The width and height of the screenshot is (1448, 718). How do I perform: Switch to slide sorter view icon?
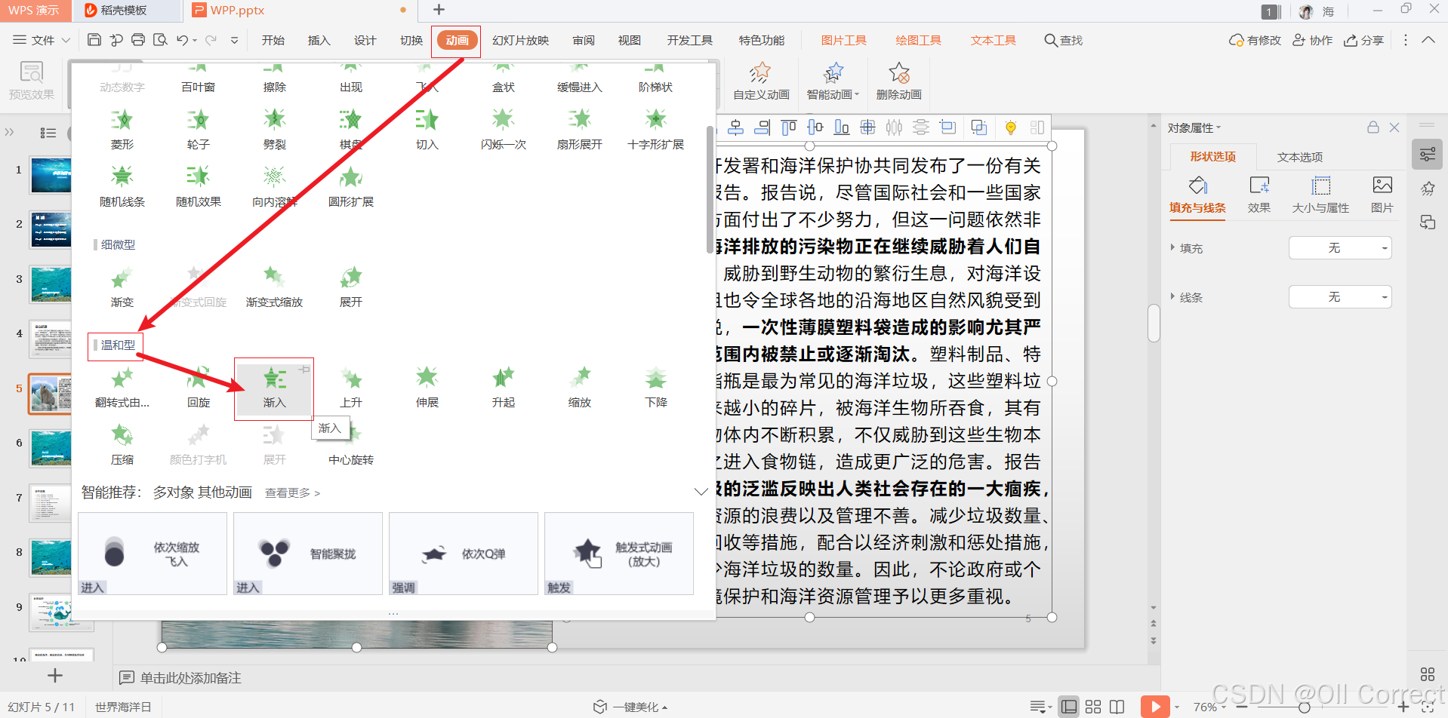1092,707
